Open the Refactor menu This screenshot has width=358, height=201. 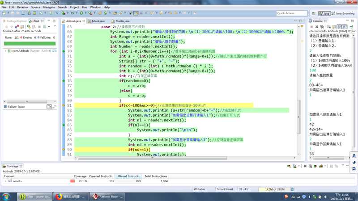23,7
